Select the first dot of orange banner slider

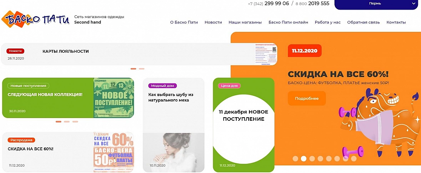(x=295, y=158)
